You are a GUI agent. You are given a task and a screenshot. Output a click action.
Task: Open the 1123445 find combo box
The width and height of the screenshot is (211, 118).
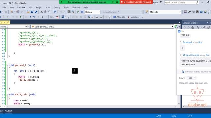pos(165,12)
